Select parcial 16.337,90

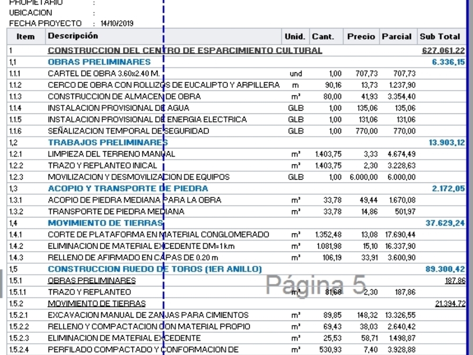[401, 246]
